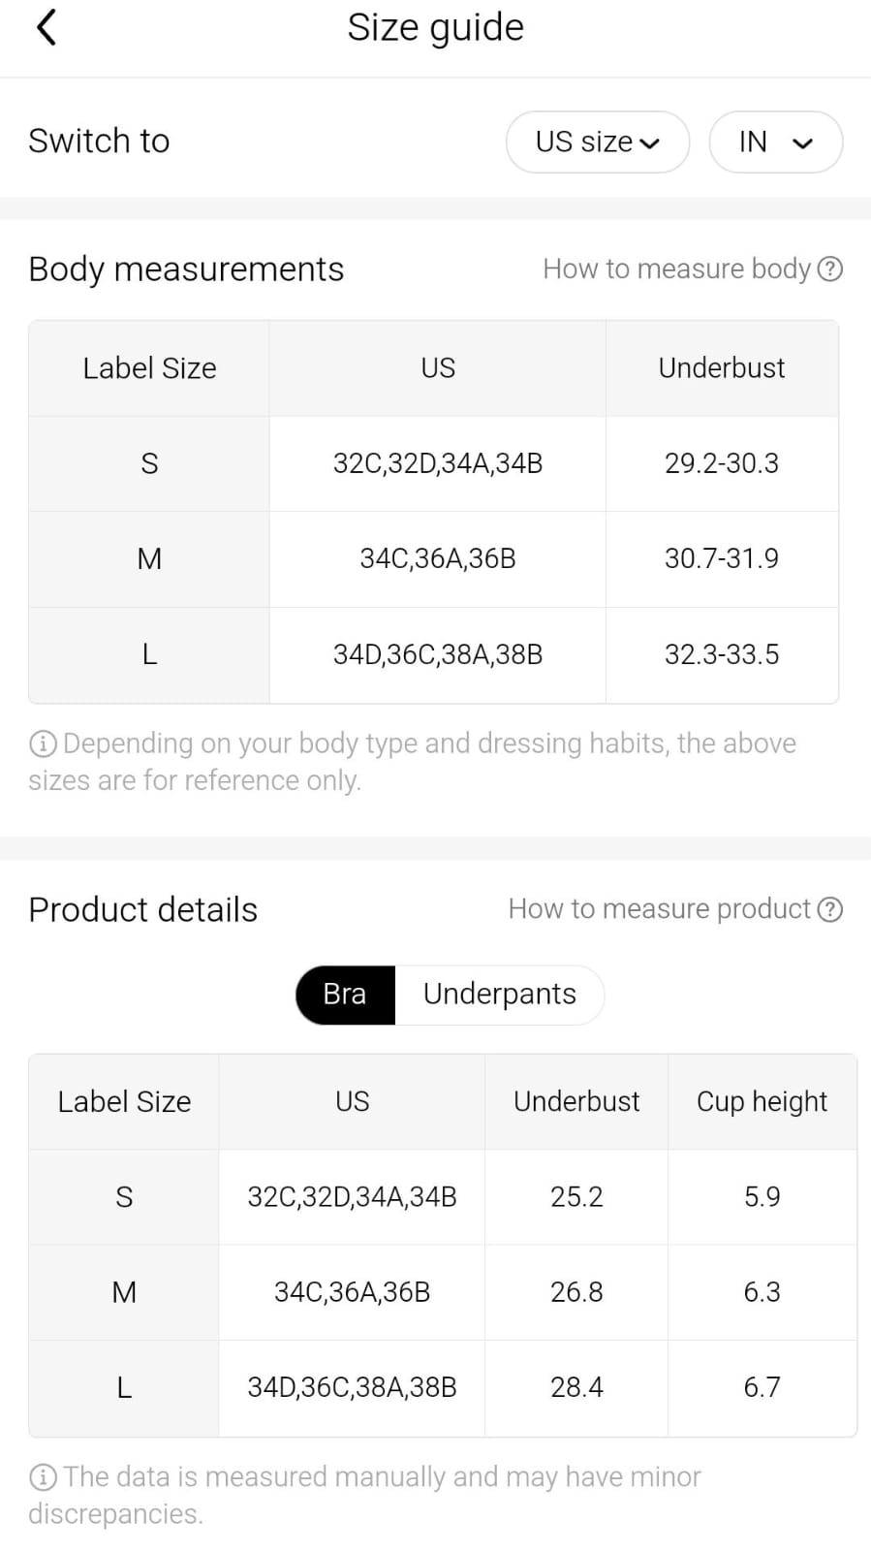Tap the help icon beside measure product
The image size is (871, 1551).
click(x=830, y=909)
